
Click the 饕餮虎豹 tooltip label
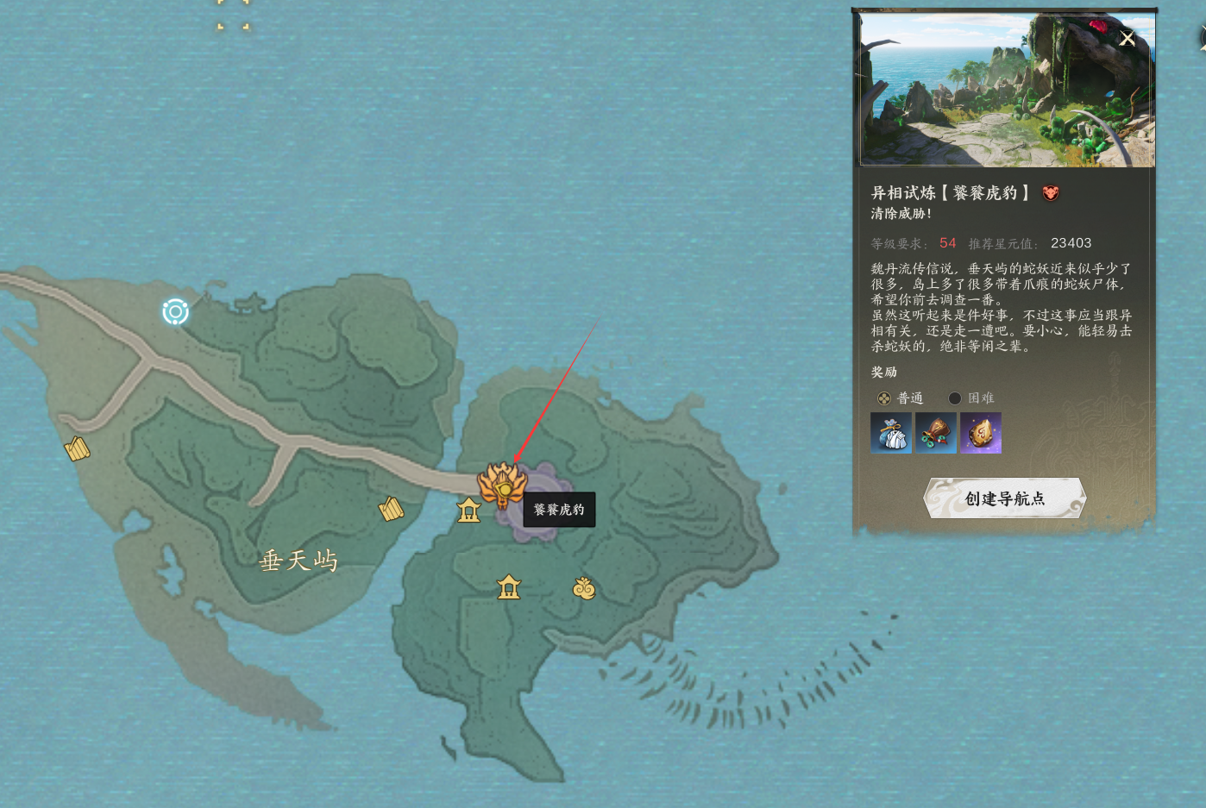(x=559, y=510)
